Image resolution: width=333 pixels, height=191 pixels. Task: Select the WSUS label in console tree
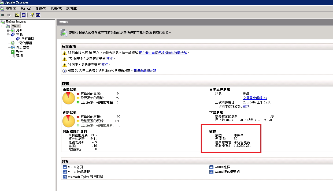(16, 26)
